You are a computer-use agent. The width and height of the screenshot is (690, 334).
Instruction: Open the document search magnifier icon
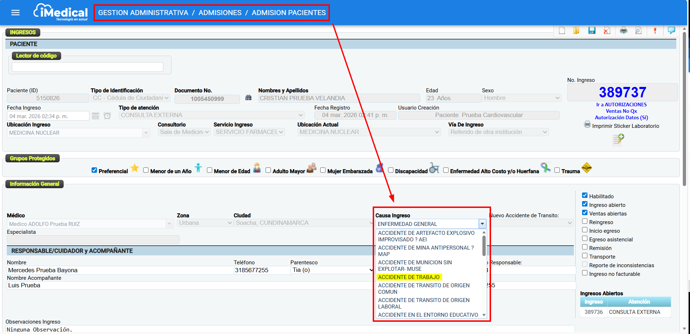click(638, 31)
